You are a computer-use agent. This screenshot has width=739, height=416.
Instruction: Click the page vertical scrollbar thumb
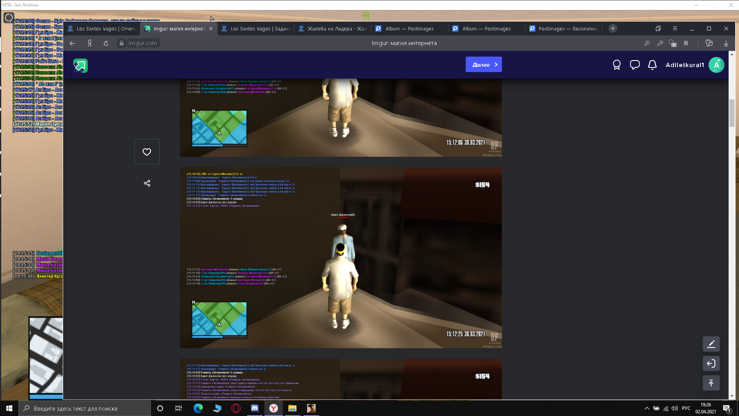pyautogui.click(x=732, y=113)
